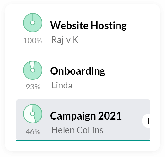Click owner name Linda
The width and height of the screenshot is (165, 157).
(62, 85)
